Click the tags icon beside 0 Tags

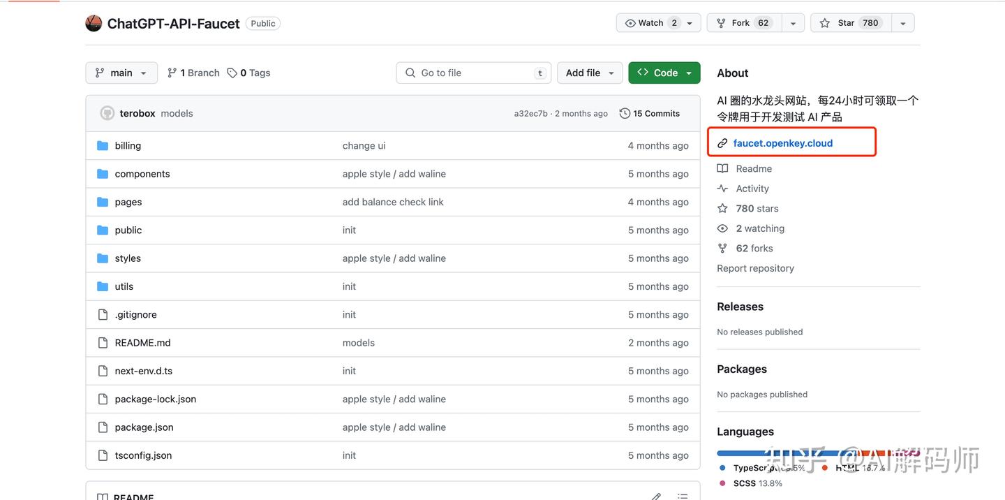tap(232, 73)
